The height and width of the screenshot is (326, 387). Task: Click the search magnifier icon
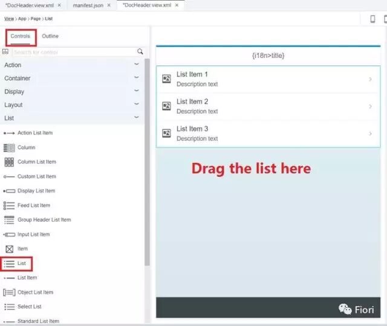tap(140, 51)
